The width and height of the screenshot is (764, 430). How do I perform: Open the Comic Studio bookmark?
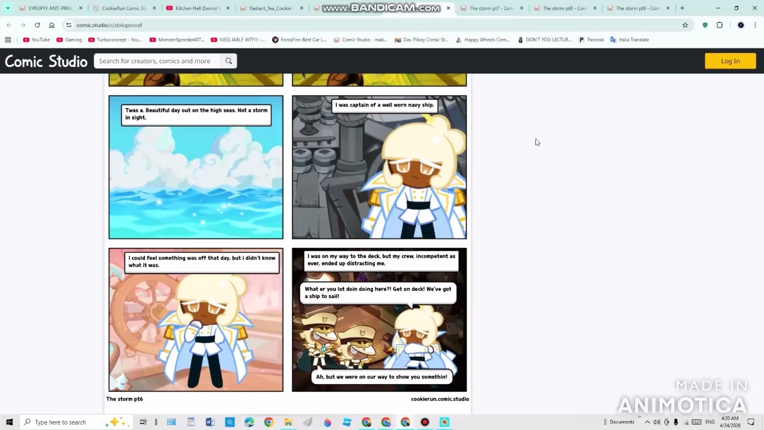361,40
